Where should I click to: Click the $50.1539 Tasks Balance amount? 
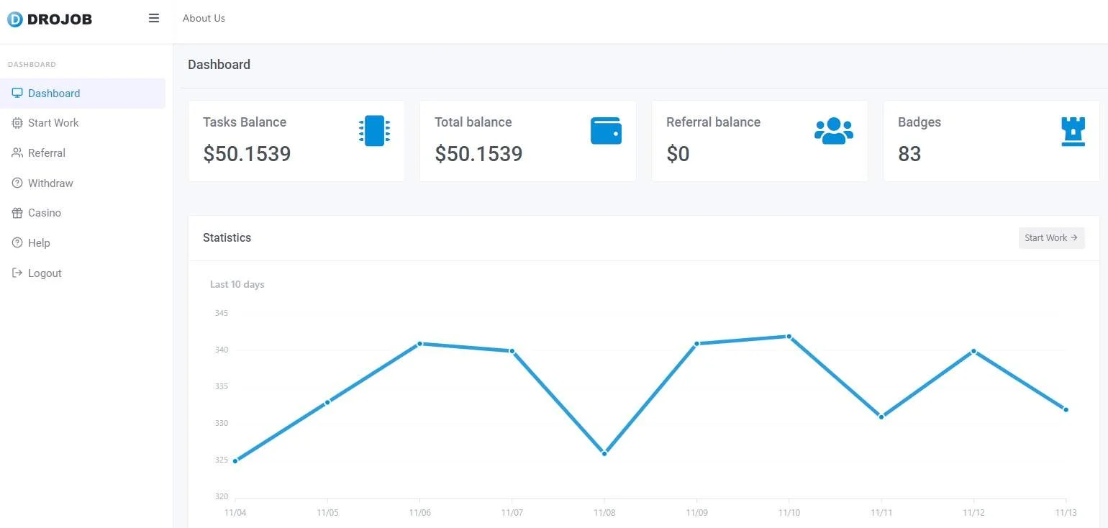[x=247, y=154]
